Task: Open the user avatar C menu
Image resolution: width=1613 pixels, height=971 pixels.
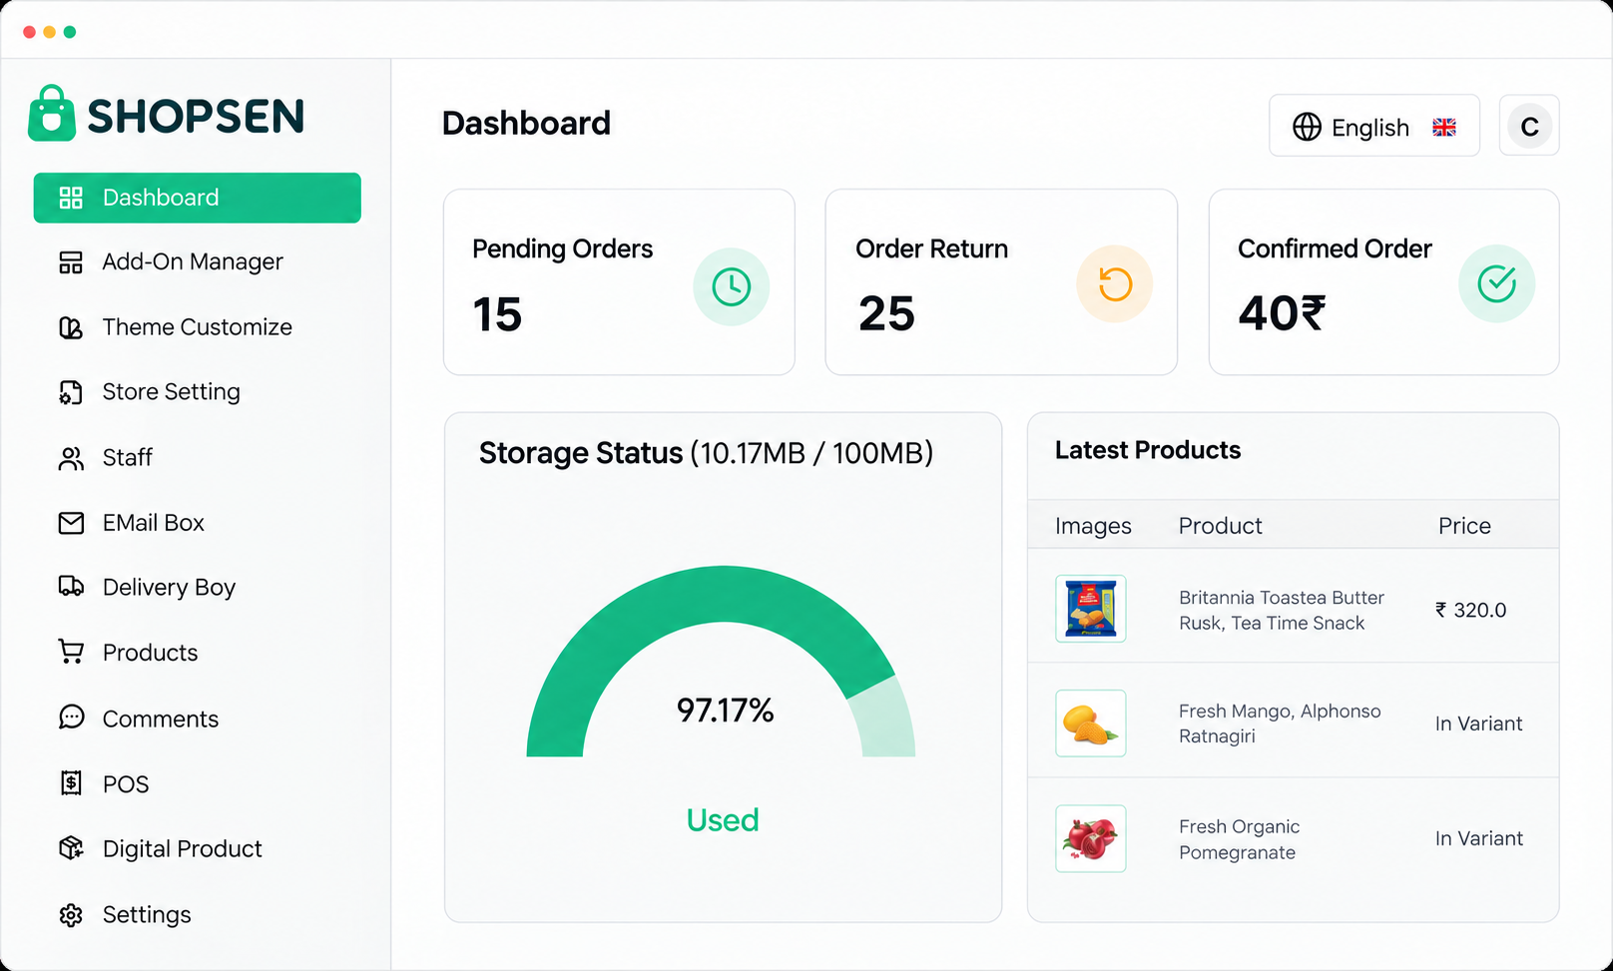Action: pyautogui.click(x=1529, y=126)
